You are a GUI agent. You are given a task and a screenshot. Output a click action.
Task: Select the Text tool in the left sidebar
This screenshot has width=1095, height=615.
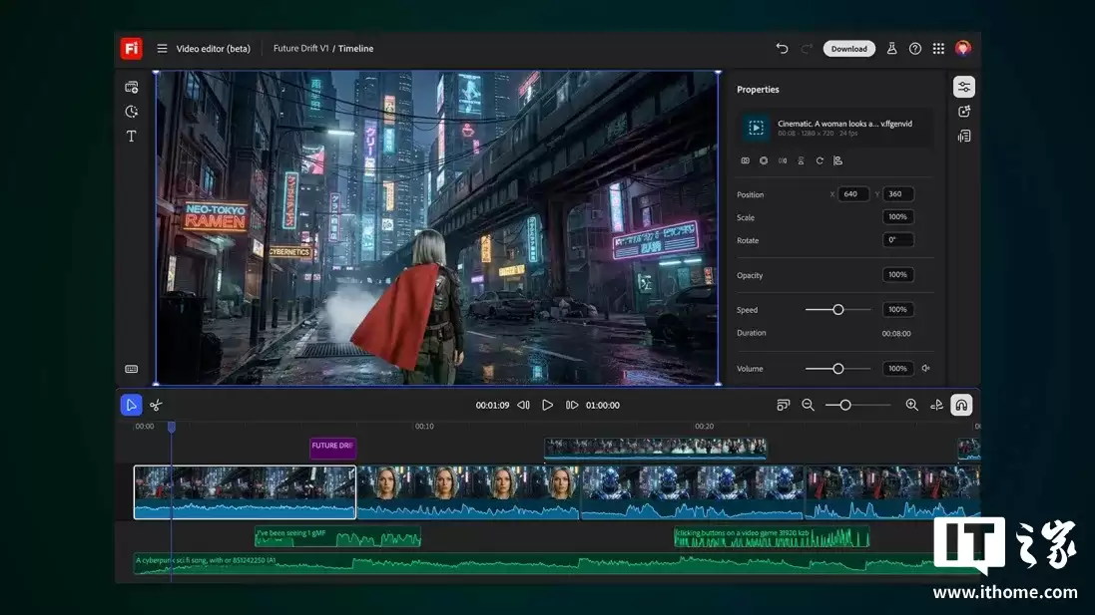tap(131, 136)
